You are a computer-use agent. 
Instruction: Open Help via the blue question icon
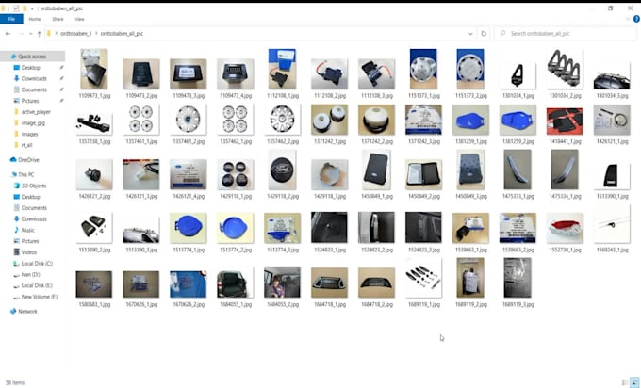pyautogui.click(x=636, y=19)
